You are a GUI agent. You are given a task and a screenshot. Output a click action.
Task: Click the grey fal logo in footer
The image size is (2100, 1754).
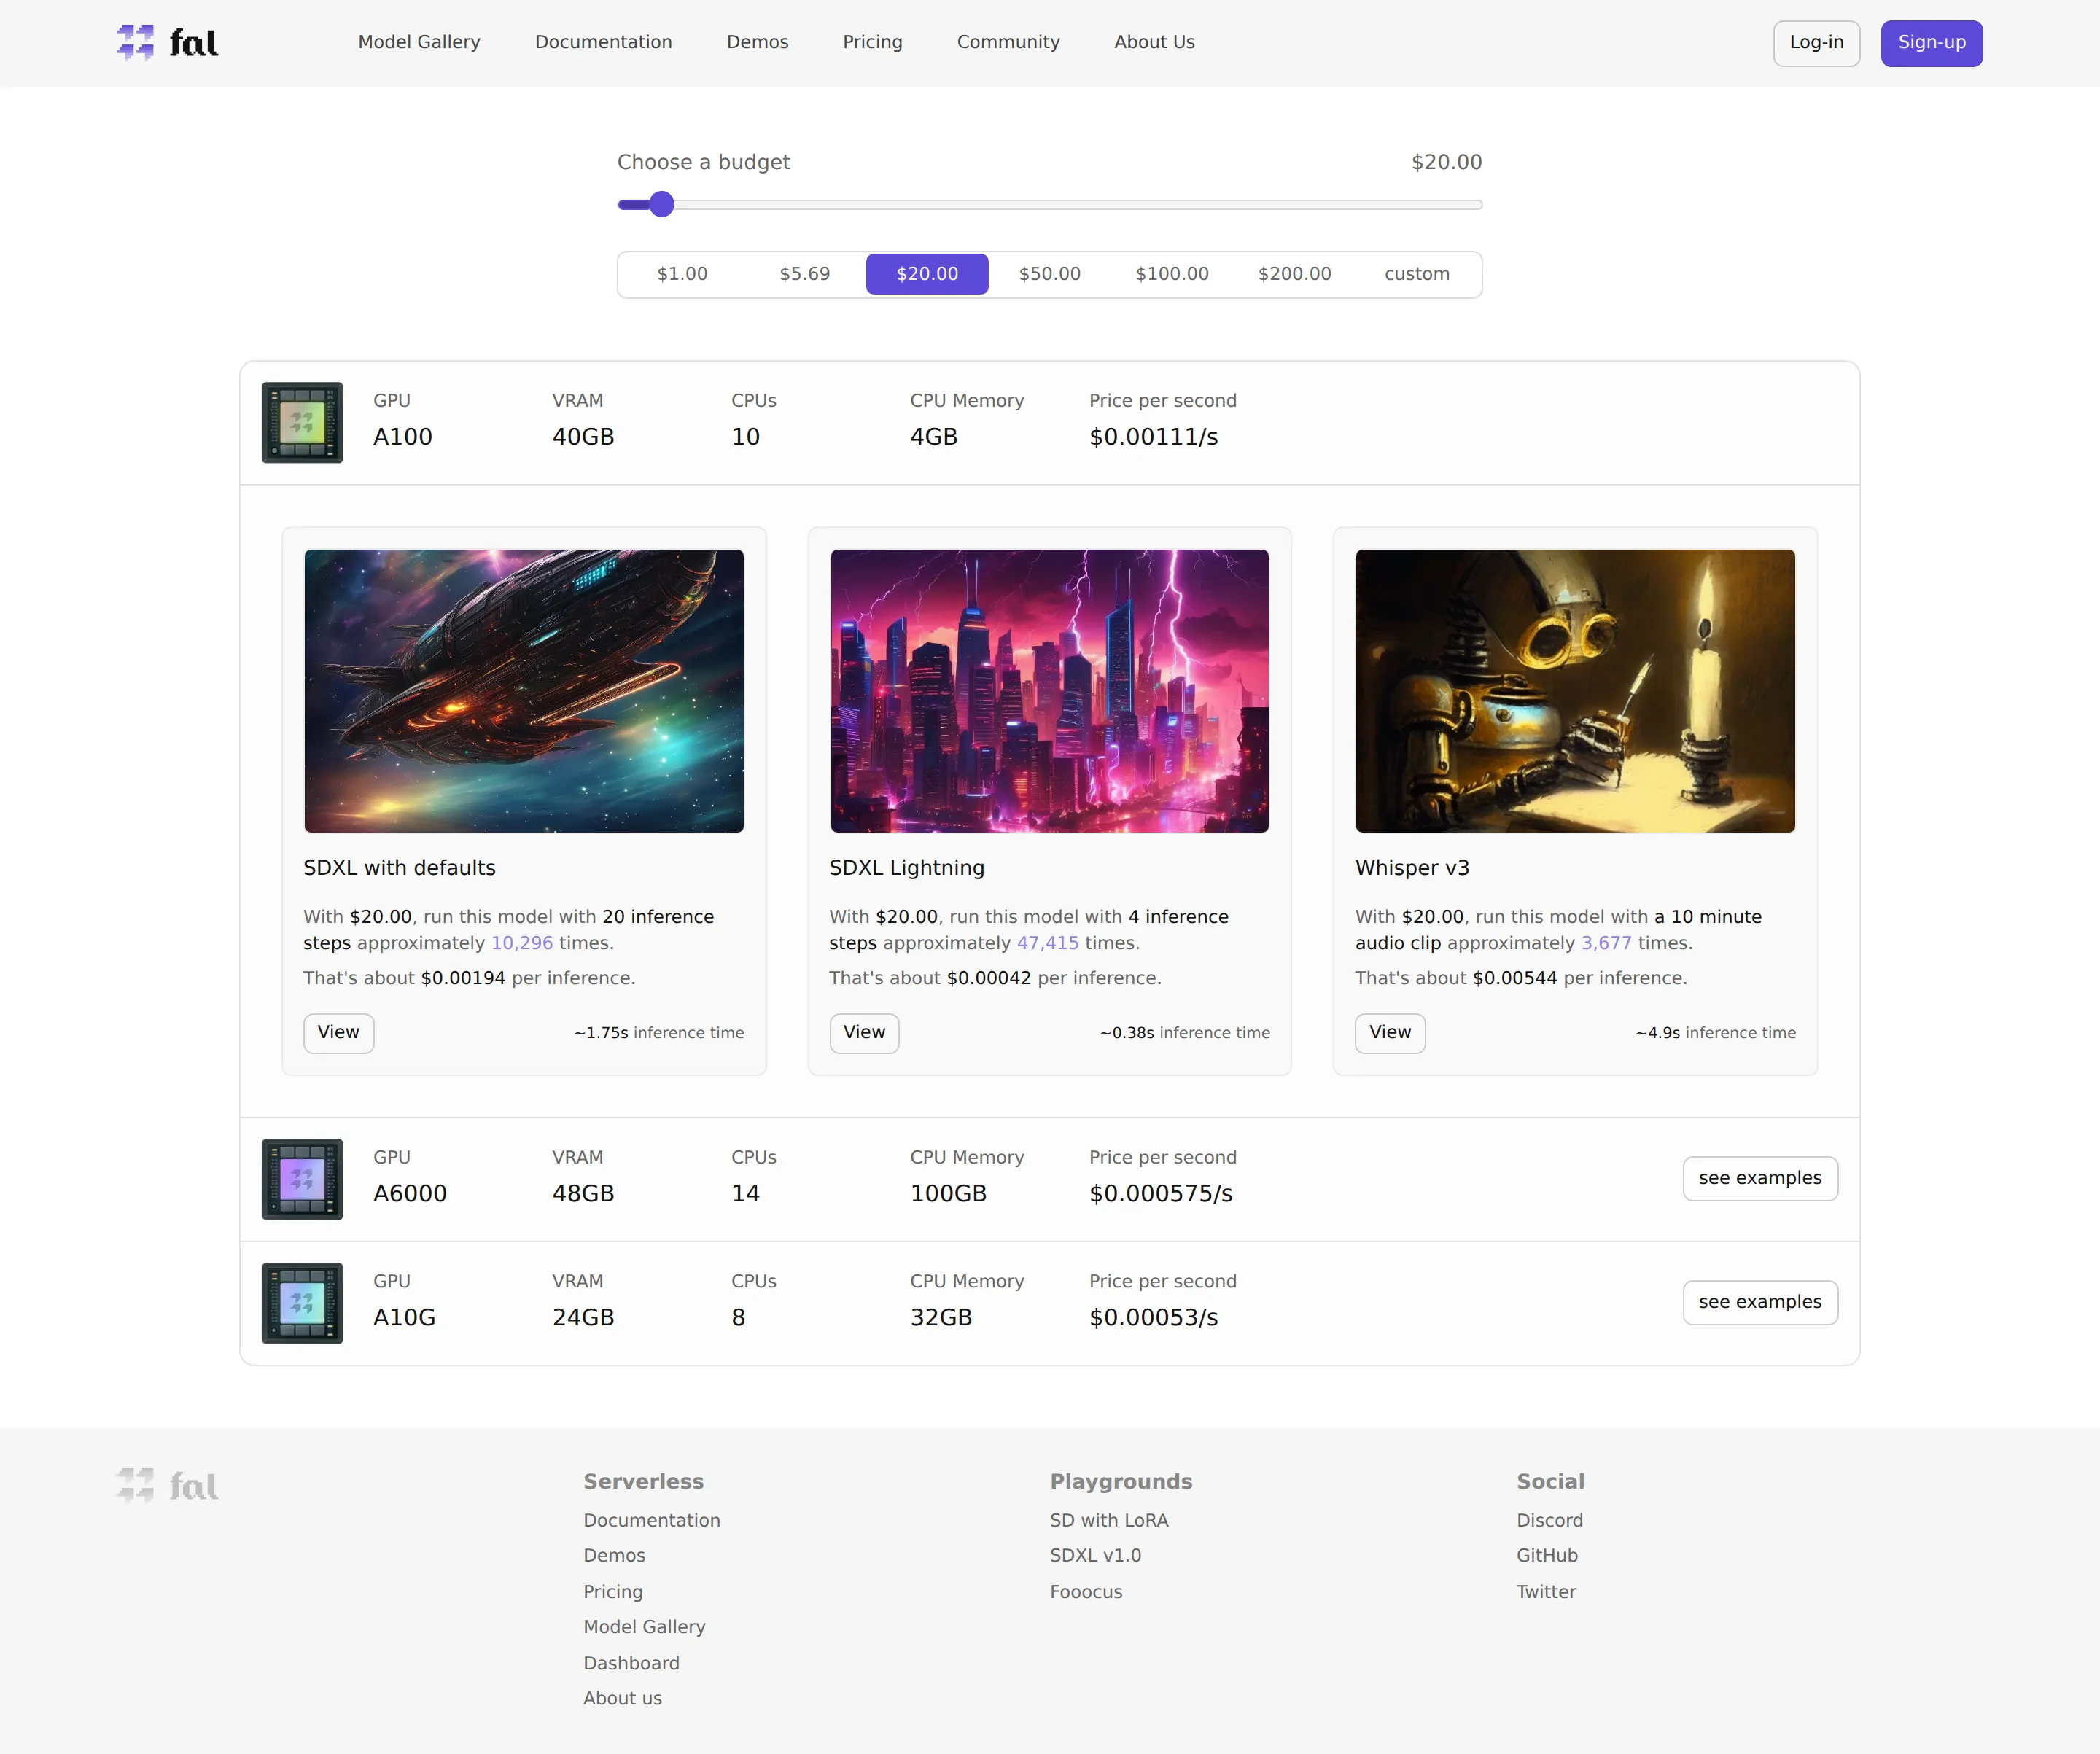click(167, 1485)
